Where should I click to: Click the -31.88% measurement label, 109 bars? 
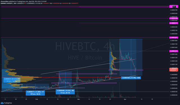[x=35, y=93]
